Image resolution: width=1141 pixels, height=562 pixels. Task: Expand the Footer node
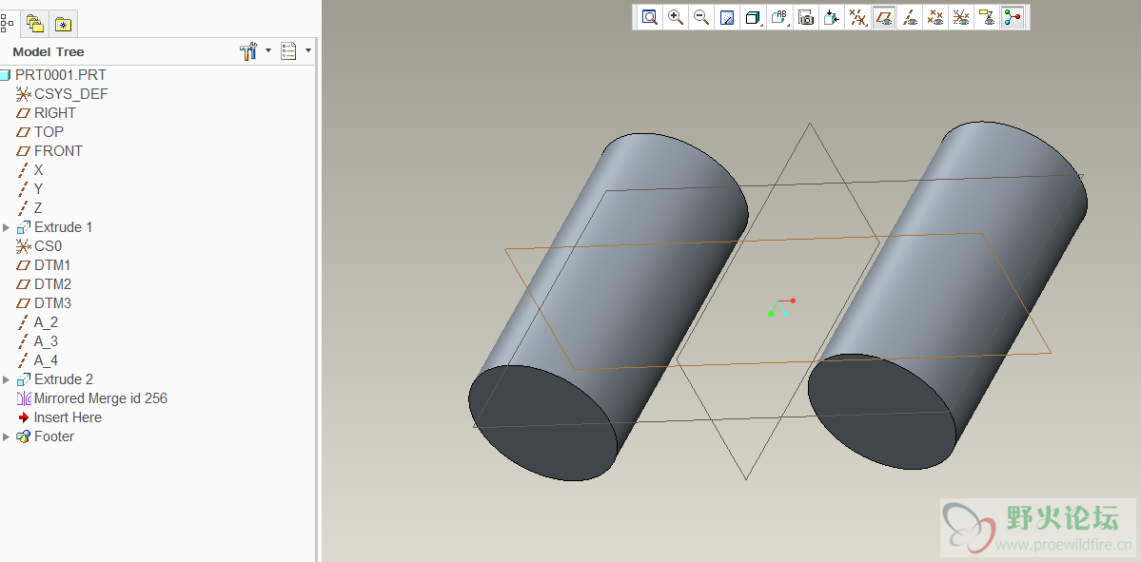point(7,436)
